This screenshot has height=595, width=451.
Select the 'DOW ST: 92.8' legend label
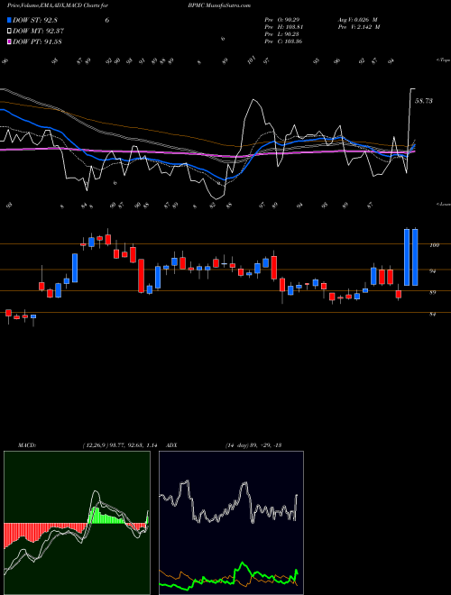click(x=35, y=20)
